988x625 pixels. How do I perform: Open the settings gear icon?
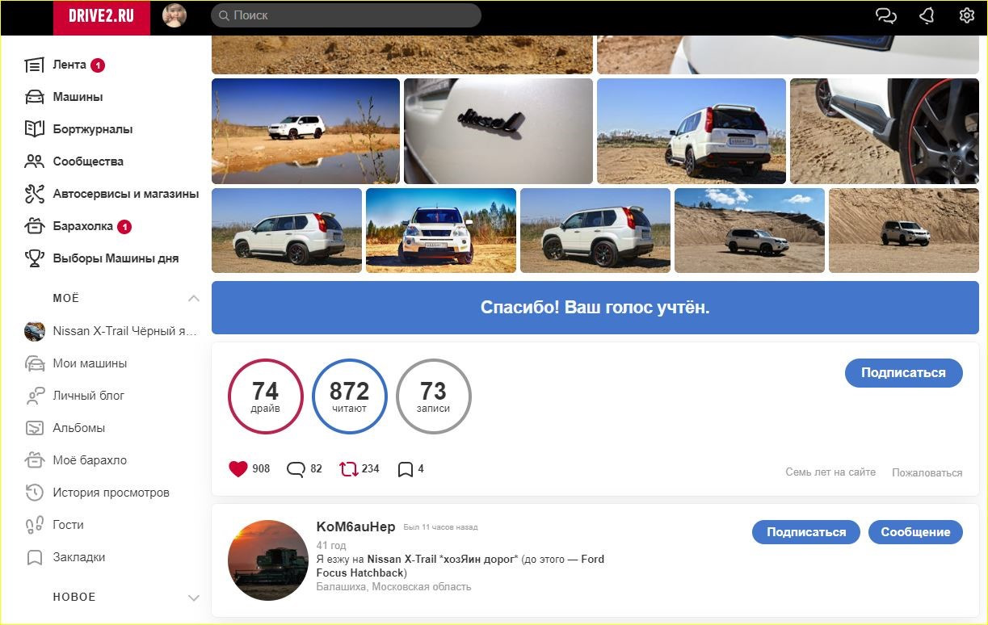[966, 15]
